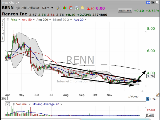Screen dimensions: 160x120
Task: Click the horizontal scrollbar at the bottom
Action: [x=115, y=119]
